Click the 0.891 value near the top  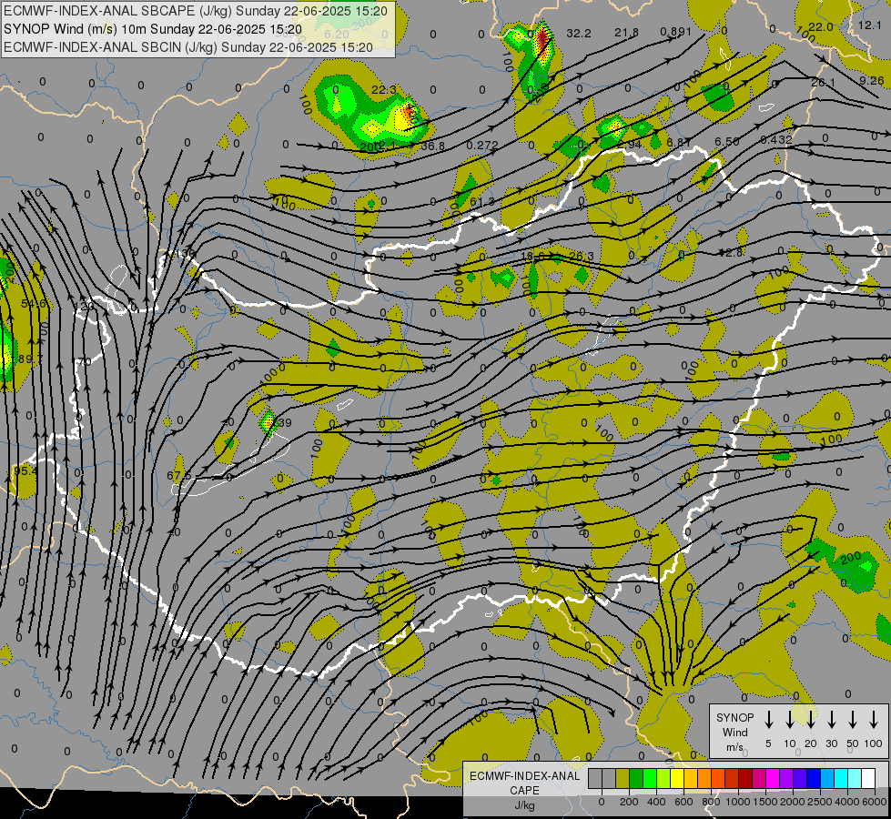pos(675,32)
